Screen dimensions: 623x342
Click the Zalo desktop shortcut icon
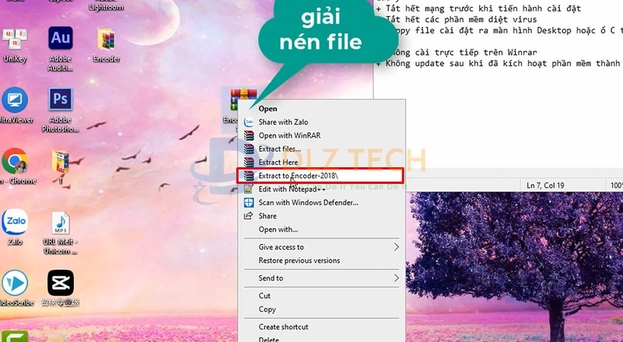14,223
